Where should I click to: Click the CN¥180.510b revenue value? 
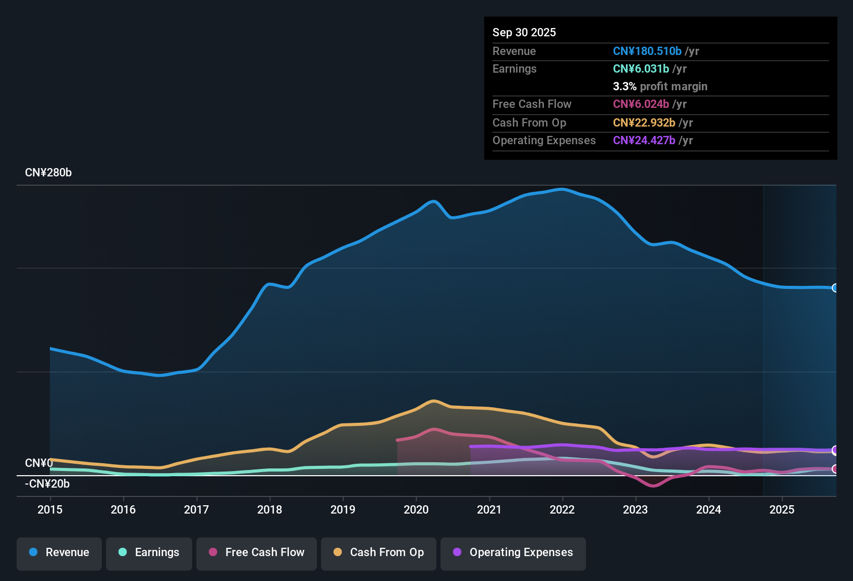pyautogui.click(x=647, y=51)
